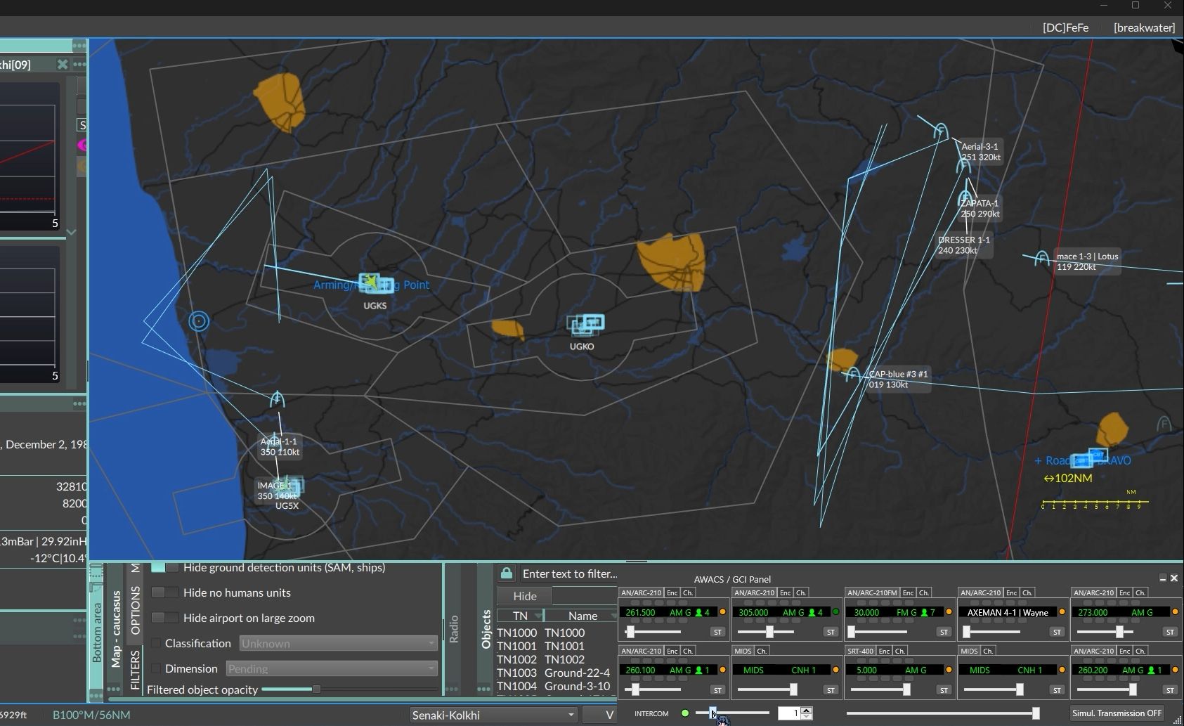The height and width of the screenshot is (726, 1184).
Task: Click the UGKS airfield marker on the map
Action: (376, 283)
